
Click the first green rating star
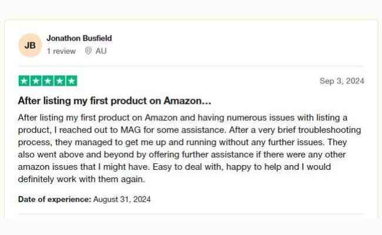click(x=24, y=81)
